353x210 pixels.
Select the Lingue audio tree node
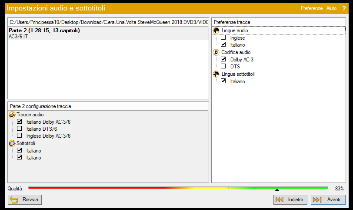[235, 30]
